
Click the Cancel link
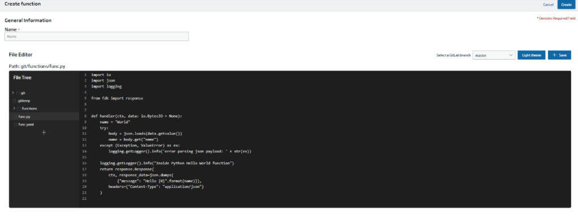(548, 5)
